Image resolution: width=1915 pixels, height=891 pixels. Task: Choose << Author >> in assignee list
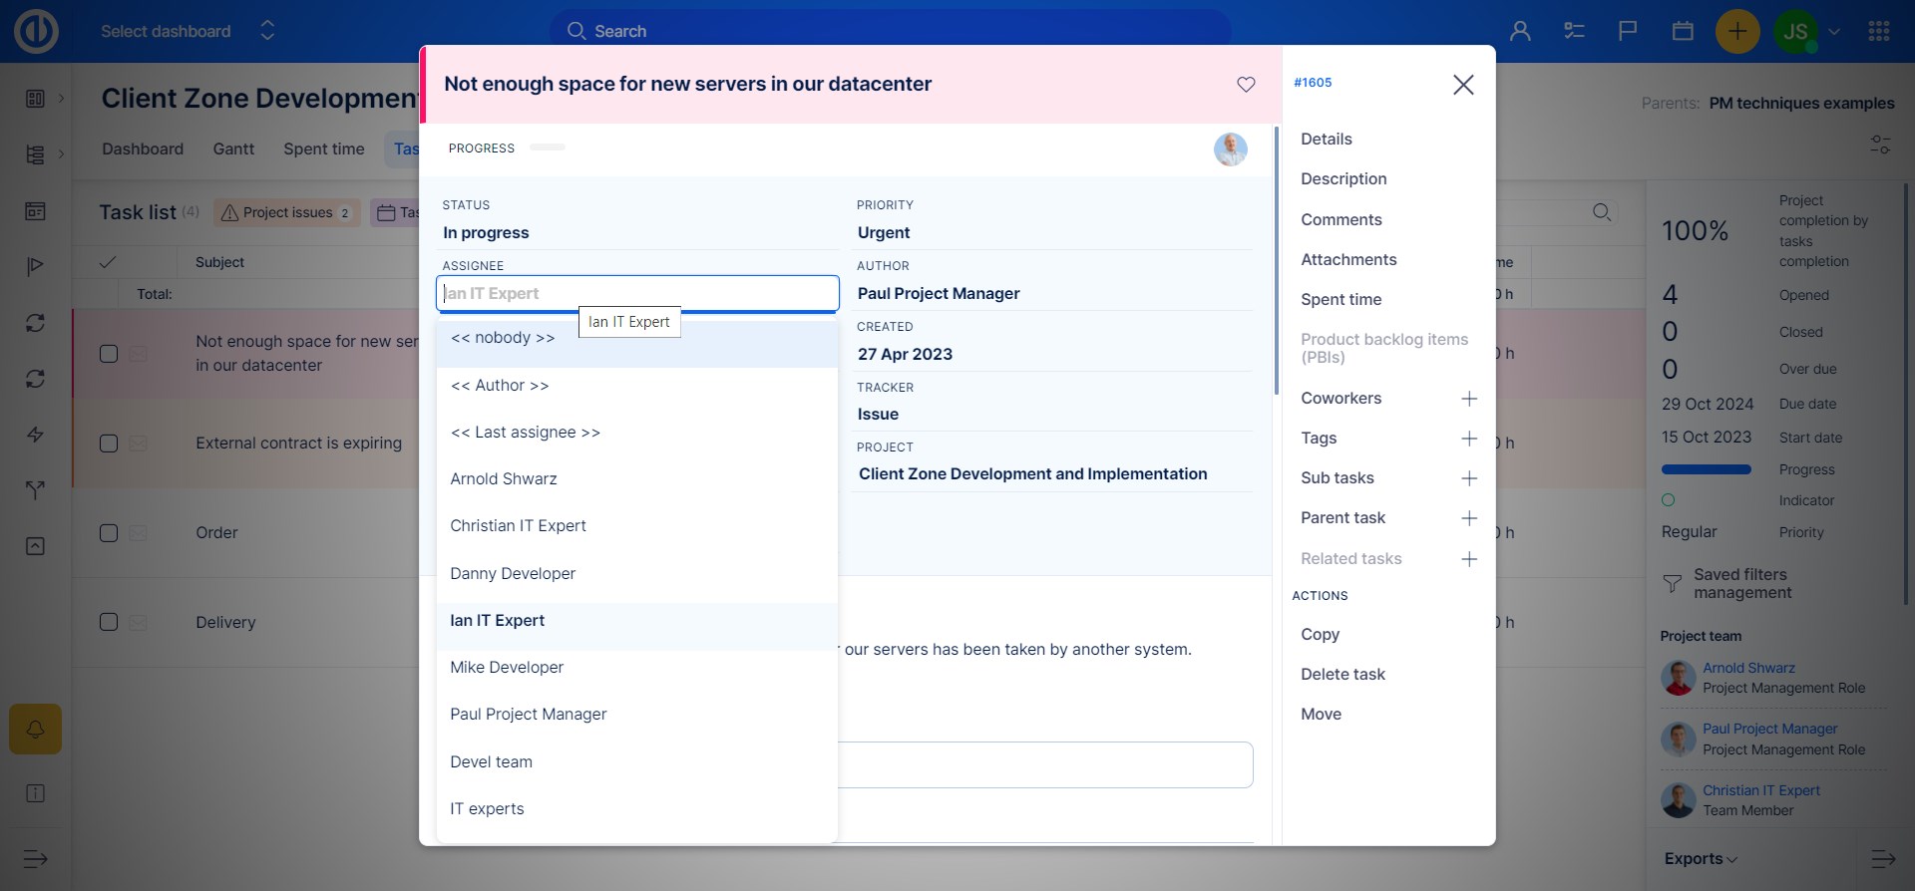(637, 386)
